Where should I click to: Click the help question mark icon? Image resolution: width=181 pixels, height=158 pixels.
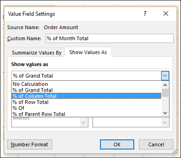pos(145,14)
